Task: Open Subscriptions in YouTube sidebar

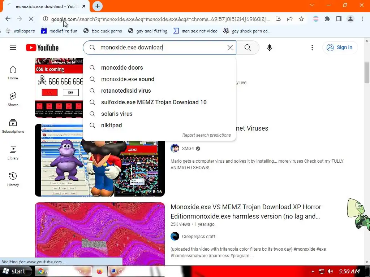Action: (13, 126)
